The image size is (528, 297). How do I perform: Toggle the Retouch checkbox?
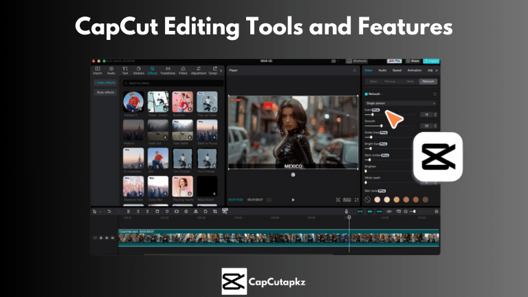pos(366,94)
